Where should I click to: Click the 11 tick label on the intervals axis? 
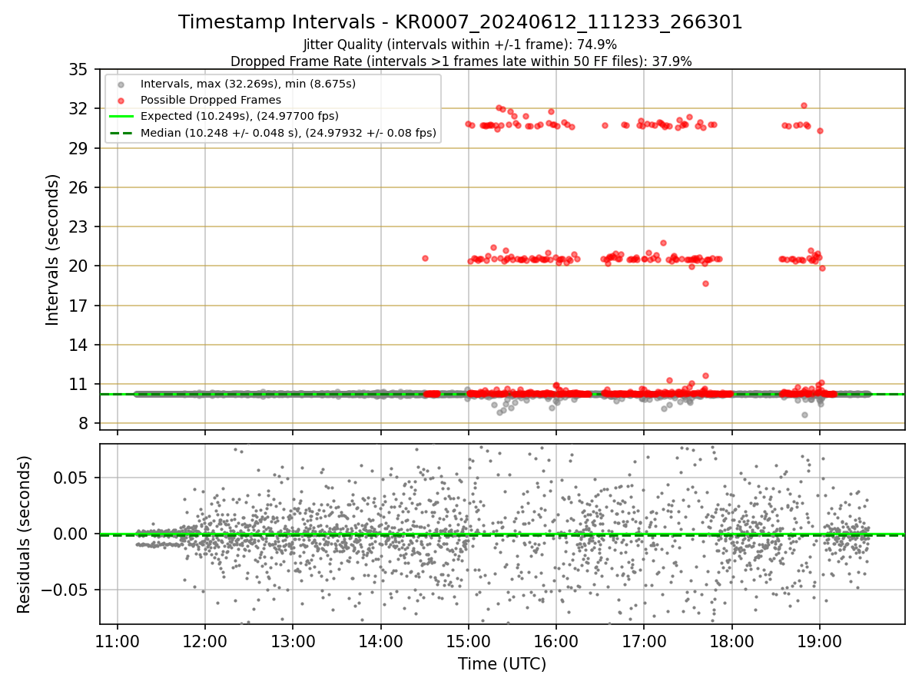coord(79,384)
